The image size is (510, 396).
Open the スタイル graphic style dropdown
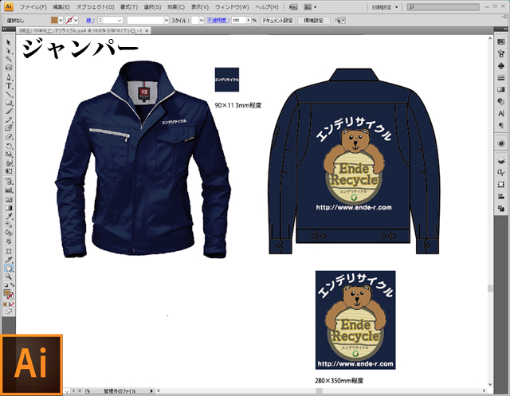tap(202, 21)
